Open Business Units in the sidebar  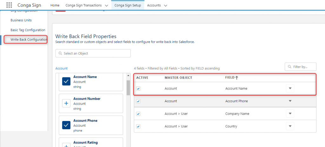tap(21, 20)
